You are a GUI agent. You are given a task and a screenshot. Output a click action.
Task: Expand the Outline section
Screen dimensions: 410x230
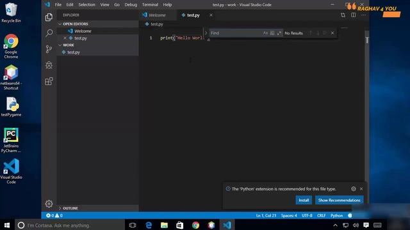[x=98, y=208]
